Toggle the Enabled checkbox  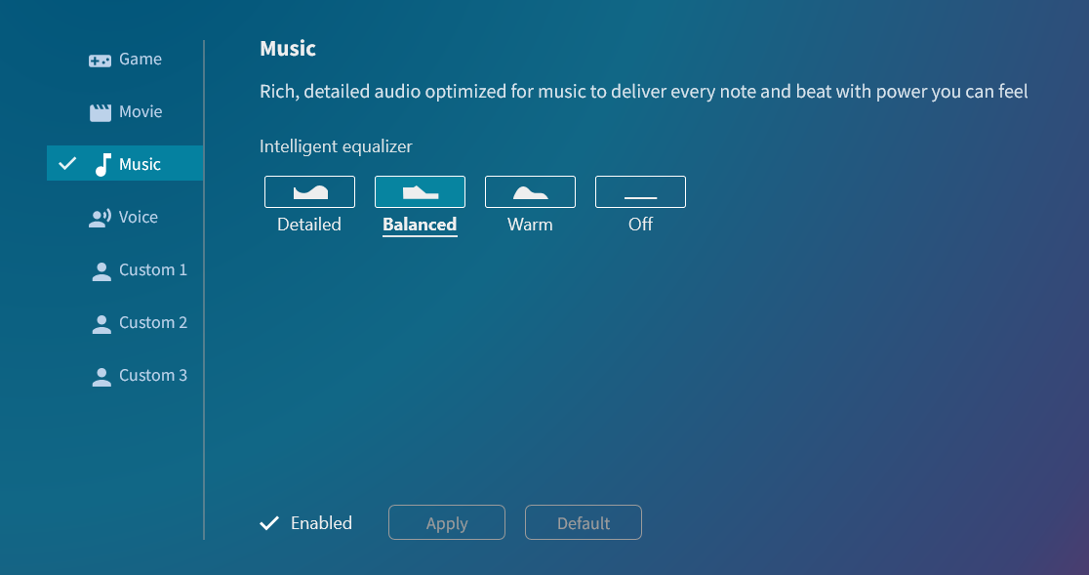coord(269,523)
